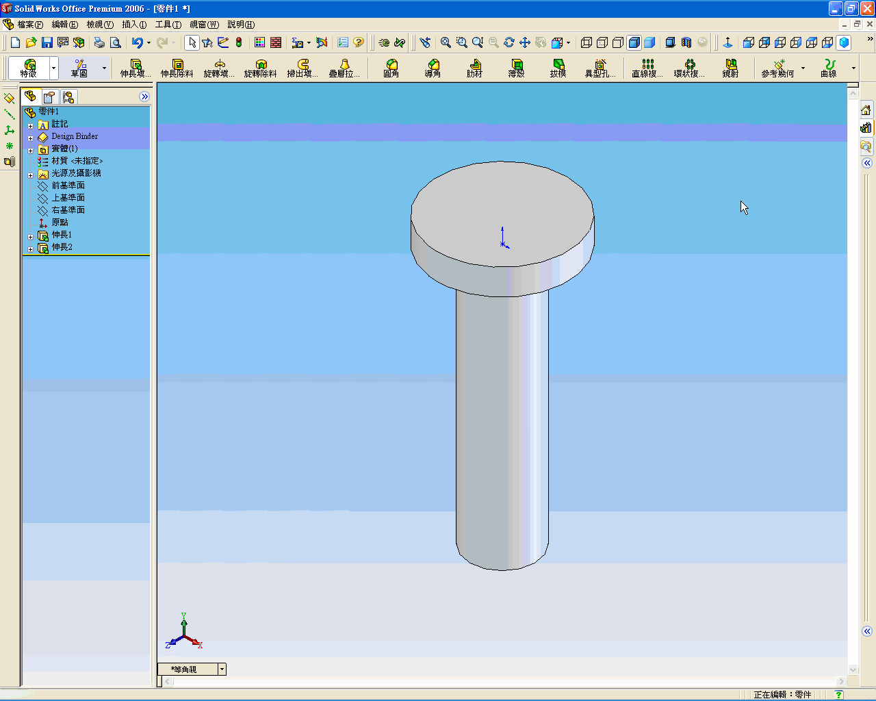Click the 伸長填料 extrude boss feature icon
This screenshot has width=876, height=701.
(x=135, y=68)
